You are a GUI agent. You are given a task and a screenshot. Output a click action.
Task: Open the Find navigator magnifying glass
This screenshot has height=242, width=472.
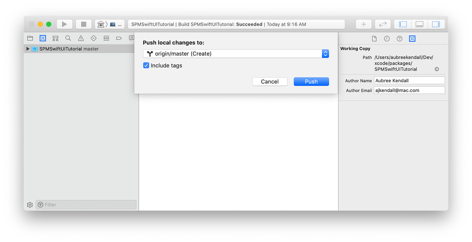click(x=68, y=38)
